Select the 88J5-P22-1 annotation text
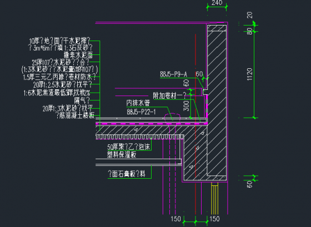 [141, 112]
